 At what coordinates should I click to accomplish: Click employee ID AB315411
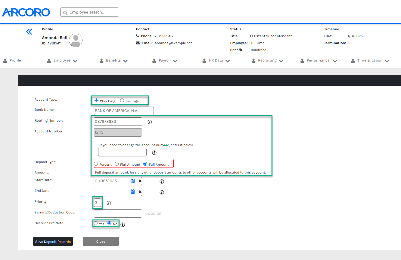54,43
